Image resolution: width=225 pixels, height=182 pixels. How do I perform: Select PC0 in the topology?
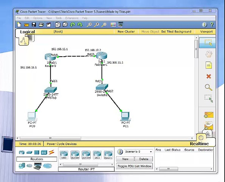pos(32,117)
